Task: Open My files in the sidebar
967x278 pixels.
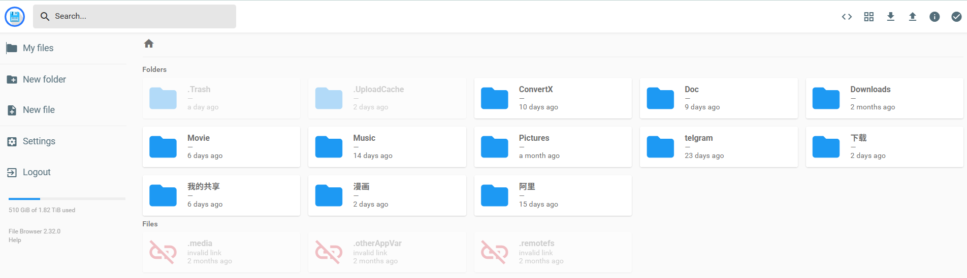Action: coord(63,48)
